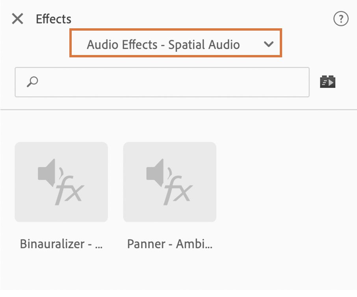Close the Effects panel

(17, 18)
